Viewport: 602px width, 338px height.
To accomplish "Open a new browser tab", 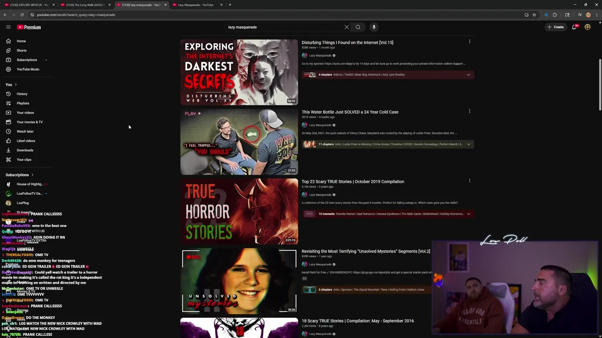I will point(230,5).
